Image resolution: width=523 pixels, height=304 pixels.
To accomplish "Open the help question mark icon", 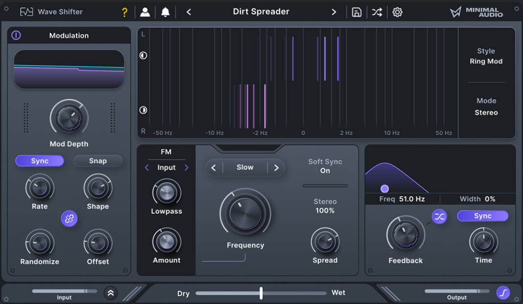I will pyautogui.click(x=125, y=12).
